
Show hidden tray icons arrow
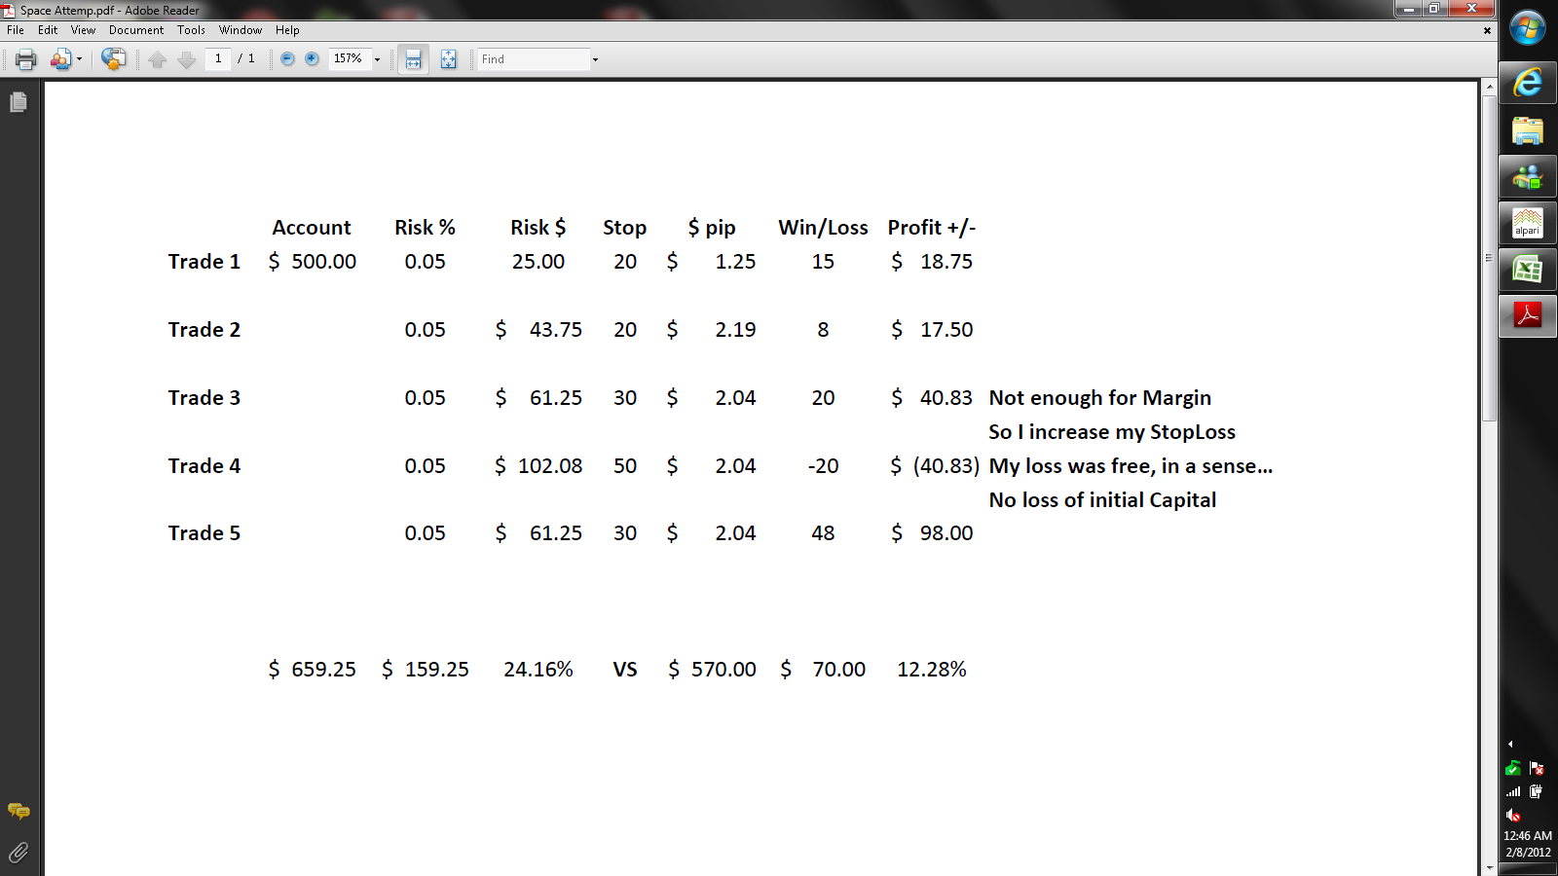(x=1510, y=745)
